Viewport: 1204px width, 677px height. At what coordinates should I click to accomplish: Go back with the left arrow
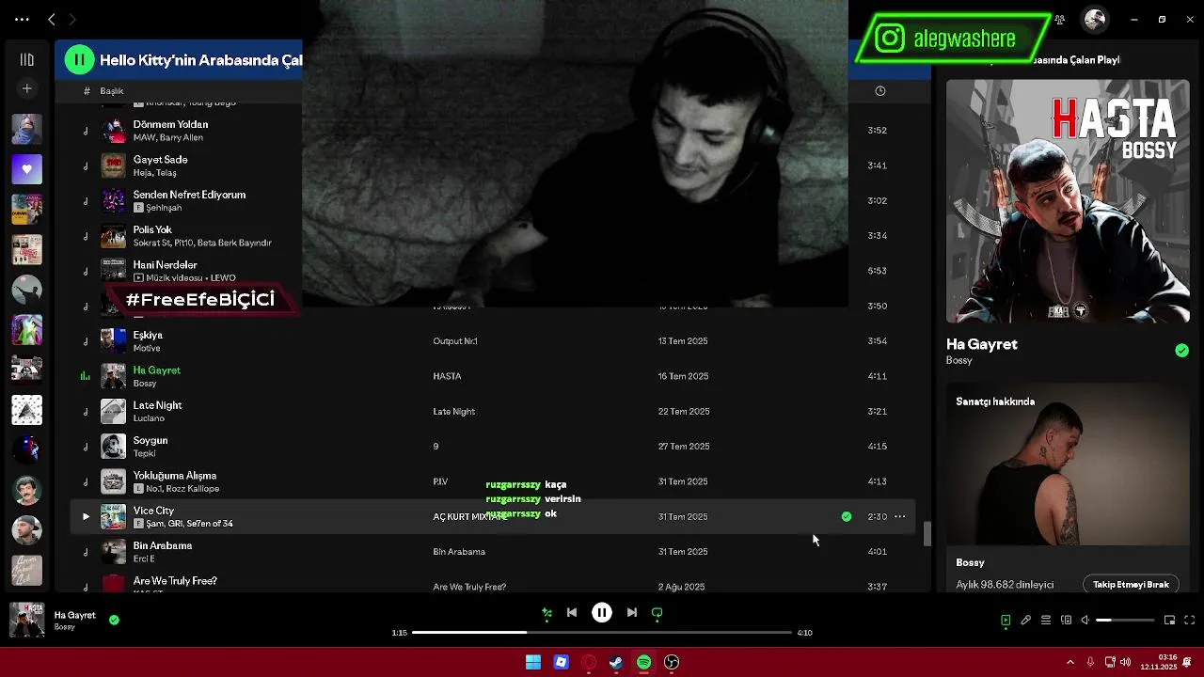pos(52,19)
